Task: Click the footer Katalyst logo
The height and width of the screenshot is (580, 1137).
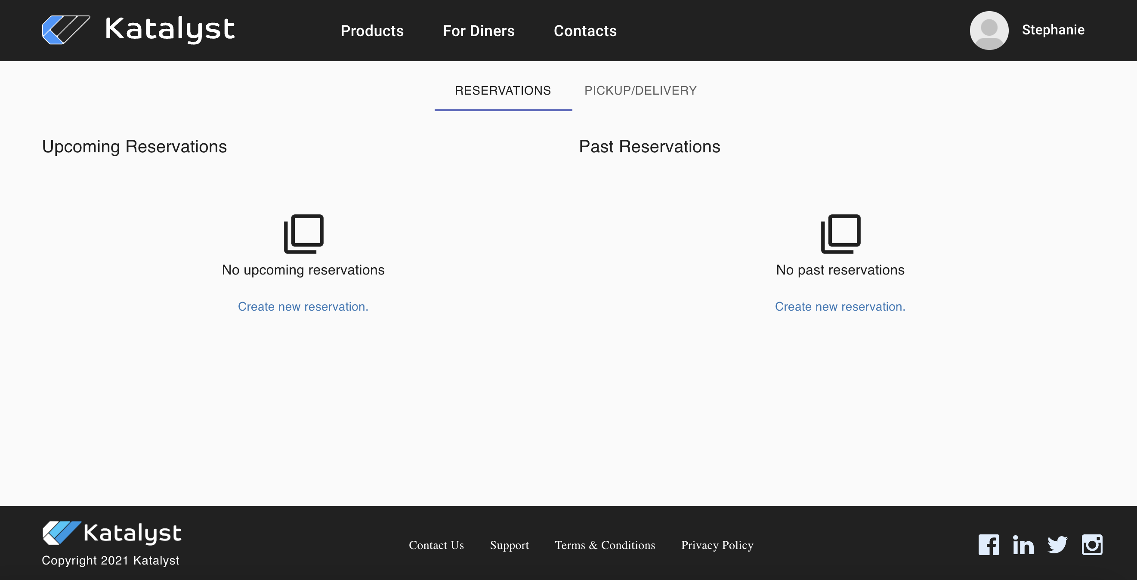Action: 111,533
